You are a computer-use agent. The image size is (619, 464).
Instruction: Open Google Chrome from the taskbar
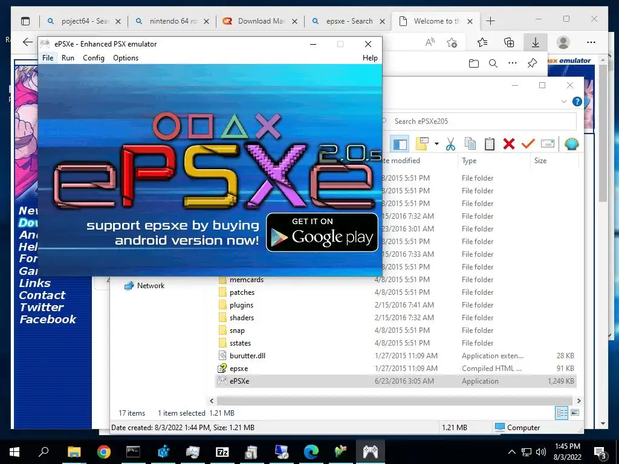click(104, 451)
